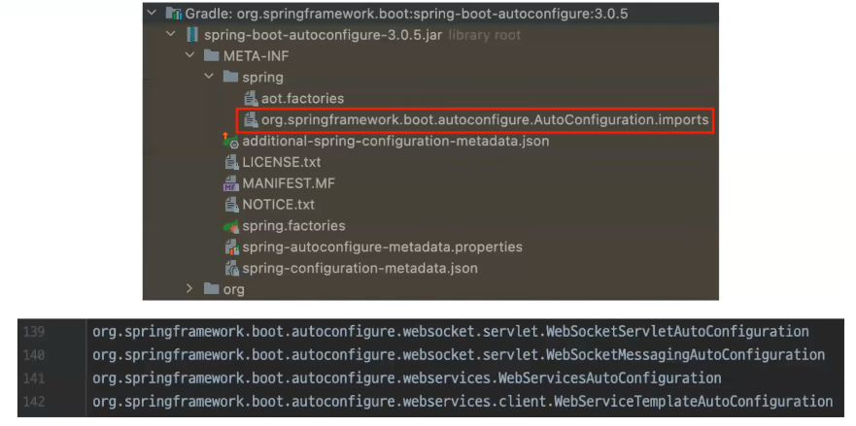Click line number 140 in the gutter
The height and width of the screenshot is (426, 856).
(x=34, y=355)
